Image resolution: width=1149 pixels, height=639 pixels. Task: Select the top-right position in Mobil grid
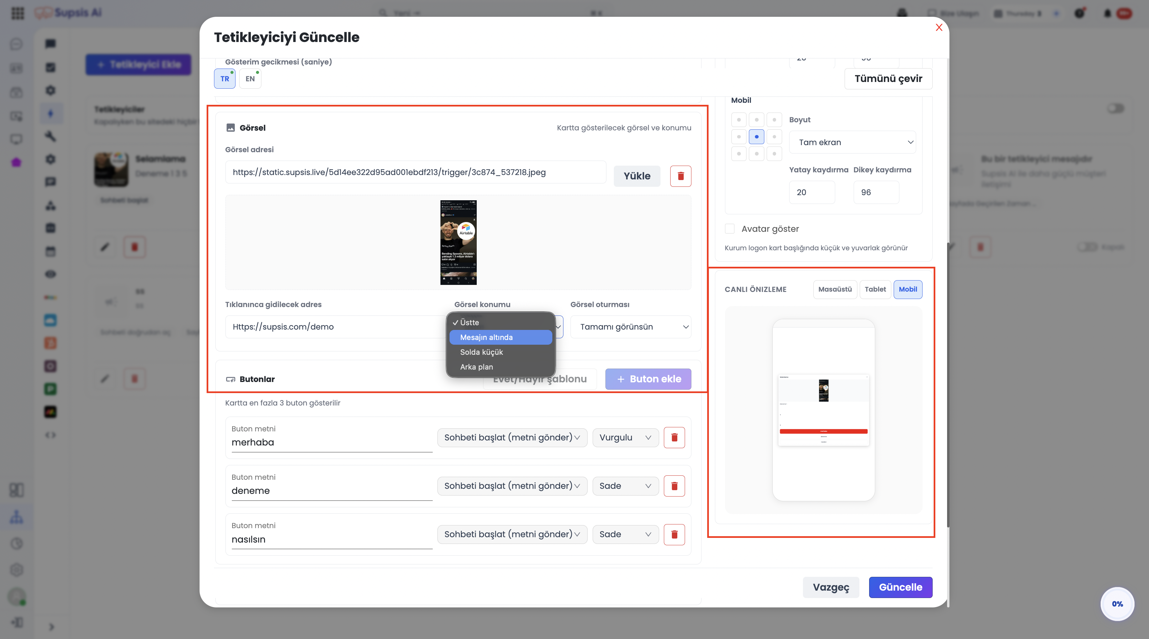click(x=774, y=120)
